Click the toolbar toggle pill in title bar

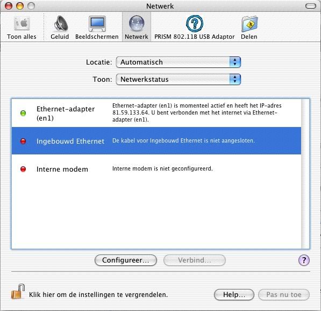311,6
